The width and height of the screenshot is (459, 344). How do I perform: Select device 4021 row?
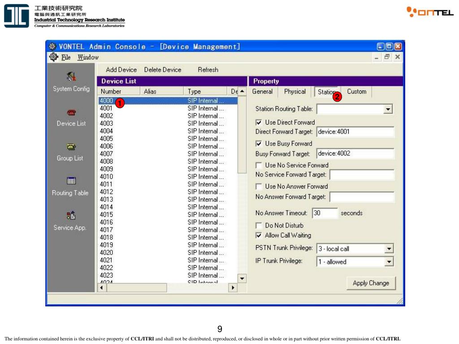point(168,260)
